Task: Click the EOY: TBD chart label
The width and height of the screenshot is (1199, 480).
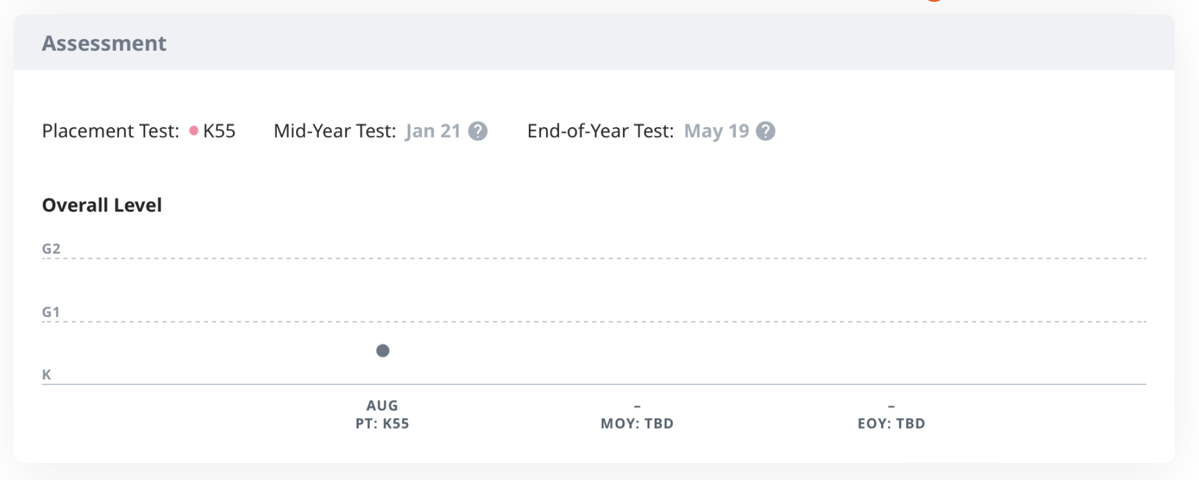Action: [891, 424]
